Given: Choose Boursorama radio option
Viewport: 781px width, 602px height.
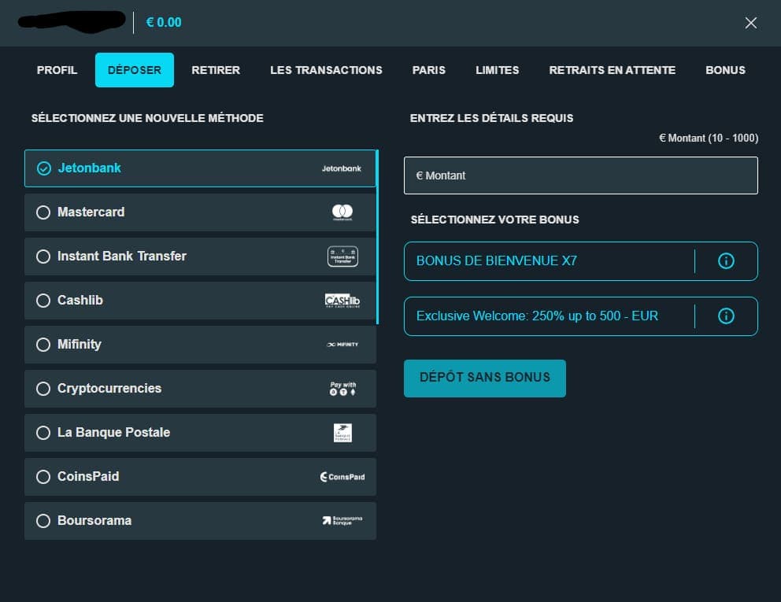Looking at the screenshot, I should tap(43, 521).
